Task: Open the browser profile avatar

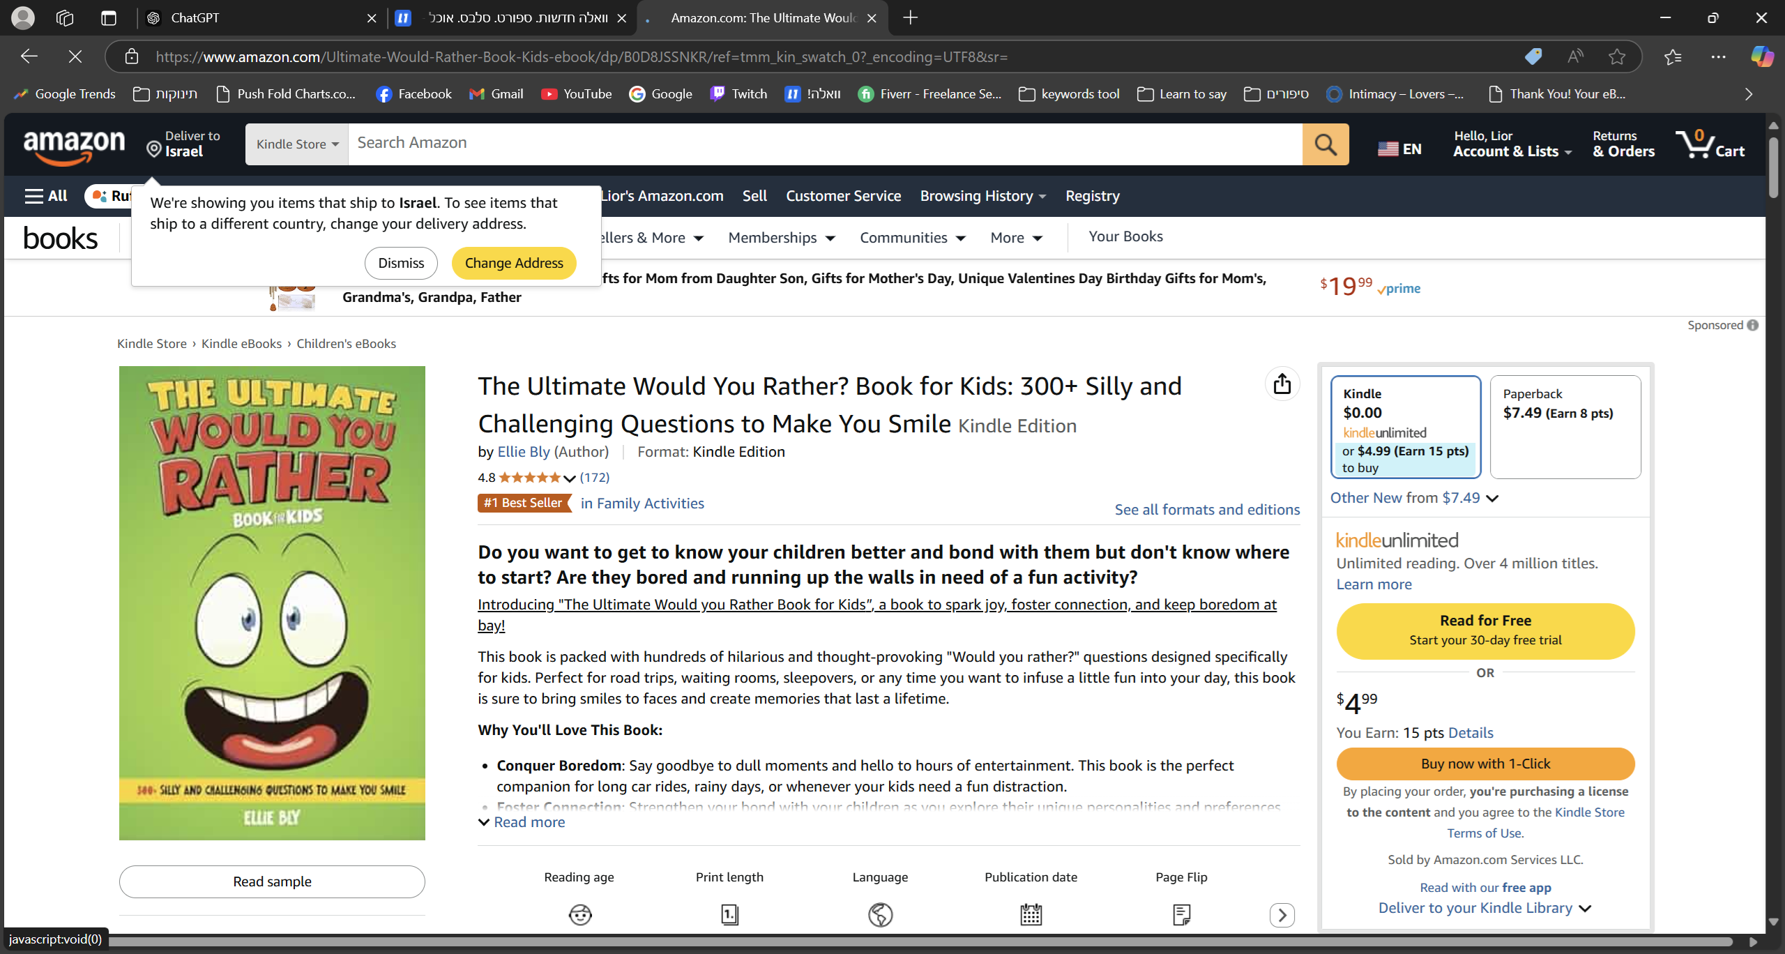Action: tap(23, 17)
